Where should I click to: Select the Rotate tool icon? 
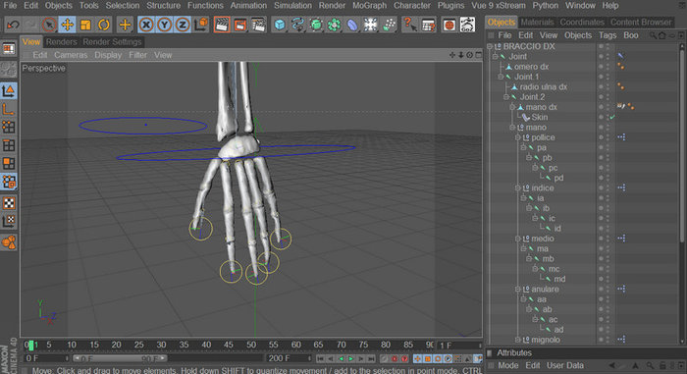pyautogui.click(x=104, y=25)
